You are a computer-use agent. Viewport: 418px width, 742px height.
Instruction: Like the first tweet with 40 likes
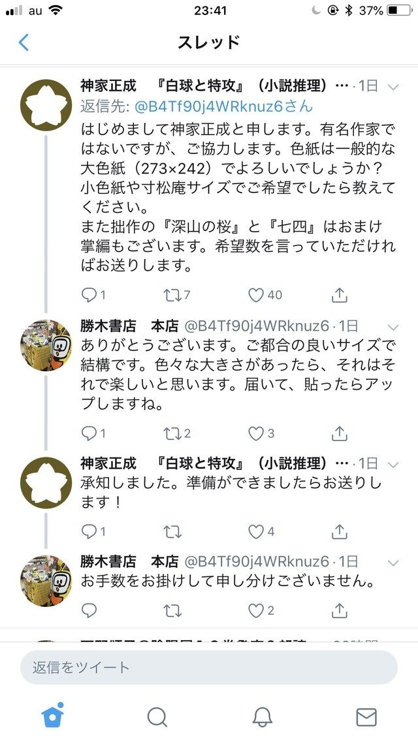(255, 295)
